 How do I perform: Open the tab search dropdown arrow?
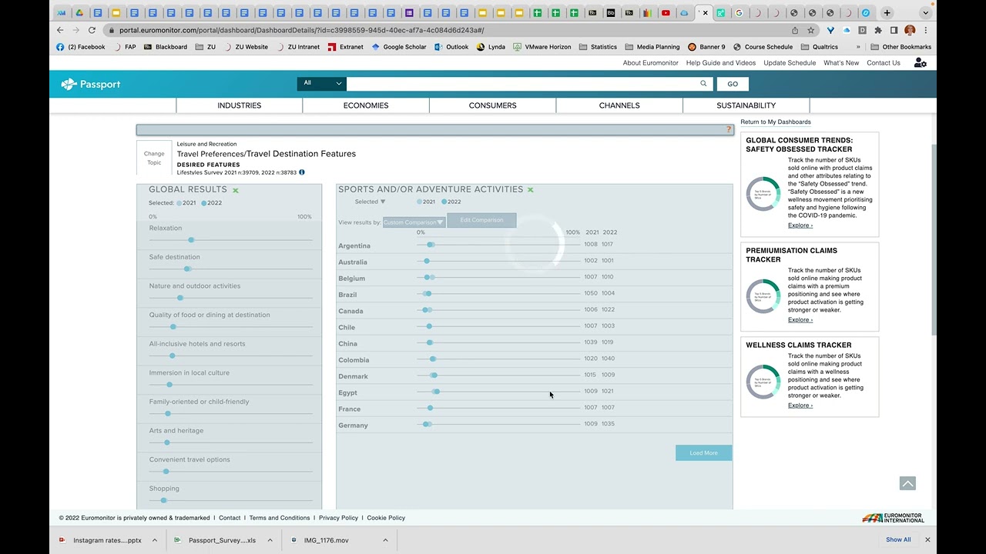point(926,12)
